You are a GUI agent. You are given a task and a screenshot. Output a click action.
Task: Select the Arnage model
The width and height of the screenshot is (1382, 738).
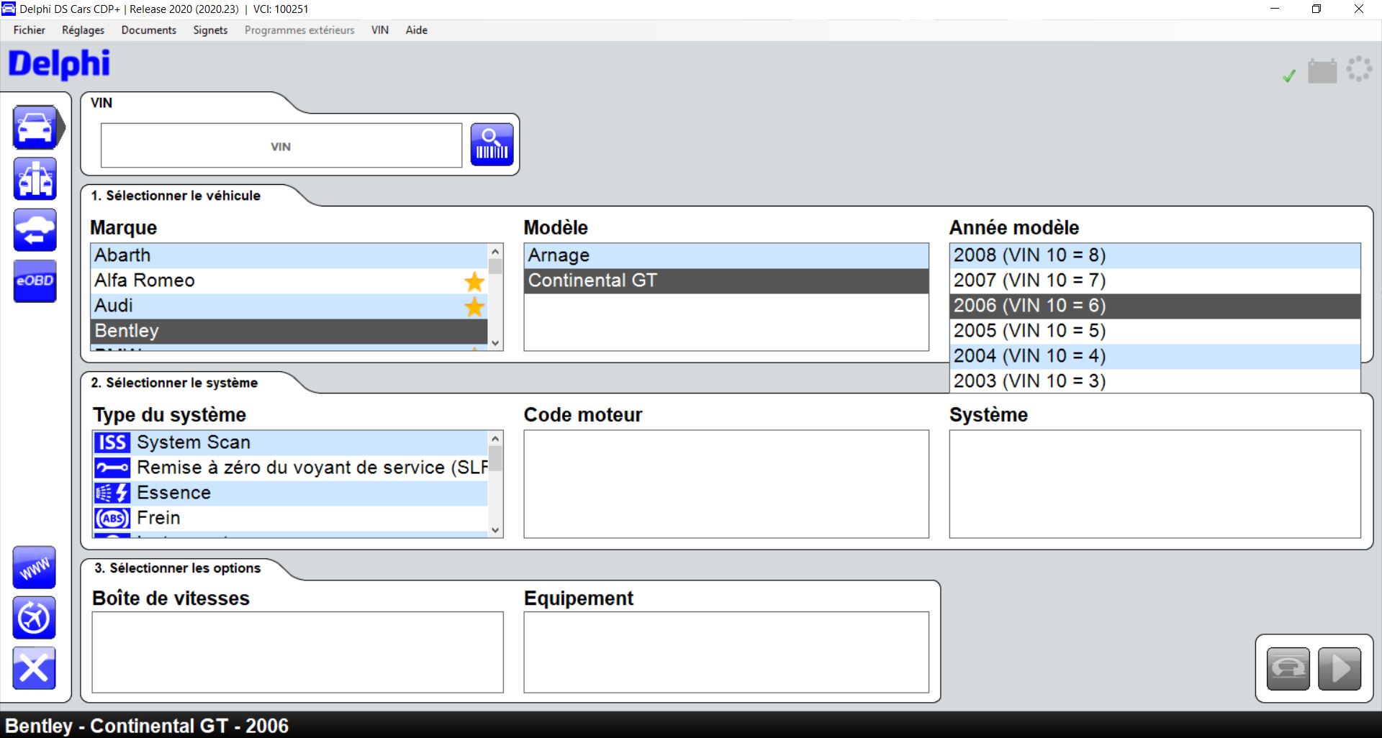pos(726,255)
